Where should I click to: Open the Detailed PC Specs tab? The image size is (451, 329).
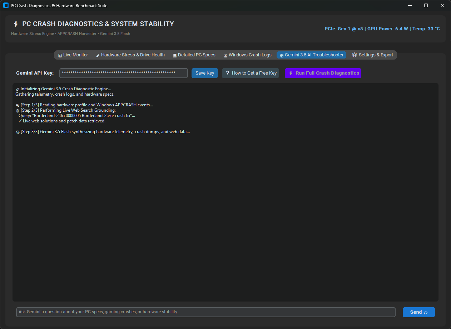point(194,55)
